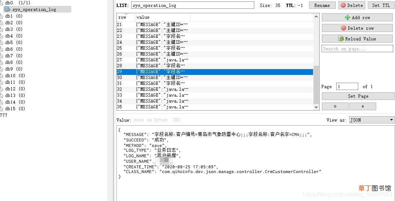Screen dimensions: 395x201
Task: Select the db6 (0) tree item
Action: [x=14, y=49]
